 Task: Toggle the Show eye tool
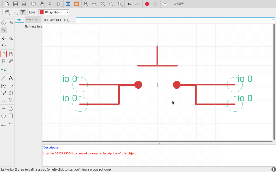tap(11, 23)
